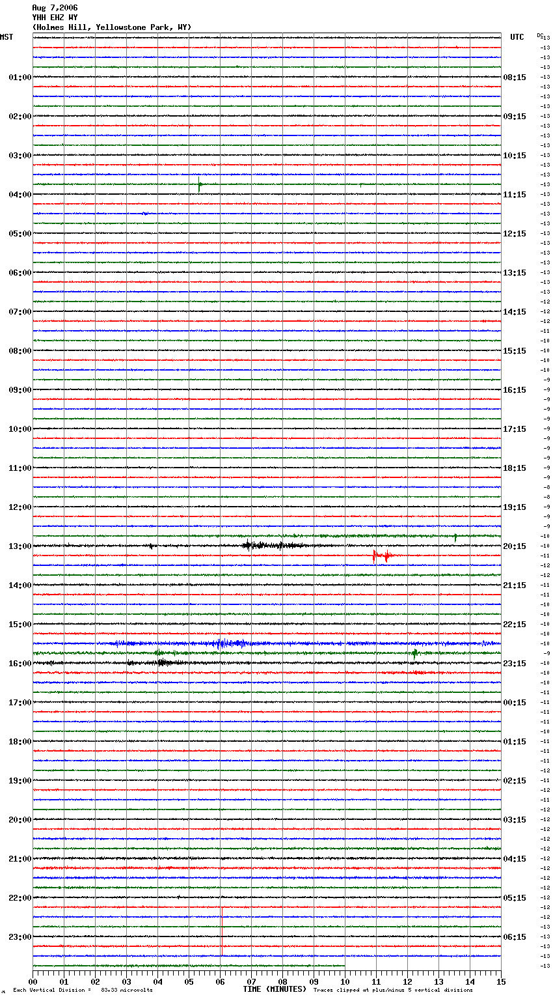
Task: Click the '17:00' MST hour label
Action: click(20, 703)
